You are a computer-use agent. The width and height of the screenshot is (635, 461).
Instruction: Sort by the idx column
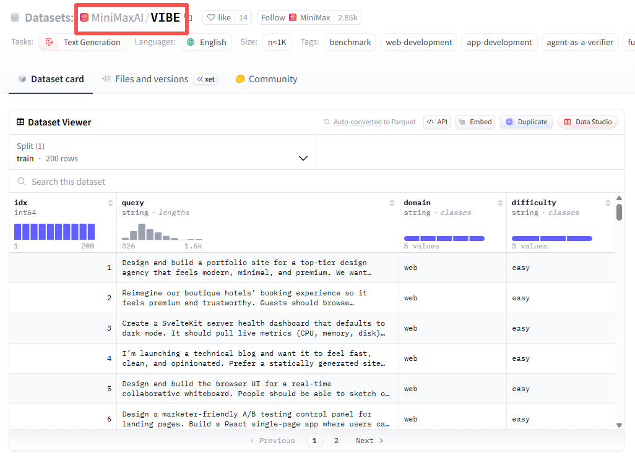[x=110, y=203]
